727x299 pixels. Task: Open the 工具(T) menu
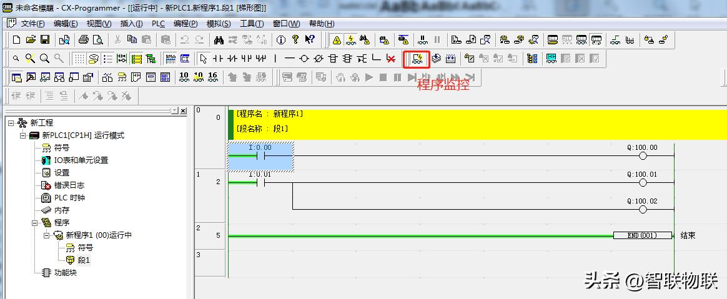pyautogui.click(x=252, y=24)
